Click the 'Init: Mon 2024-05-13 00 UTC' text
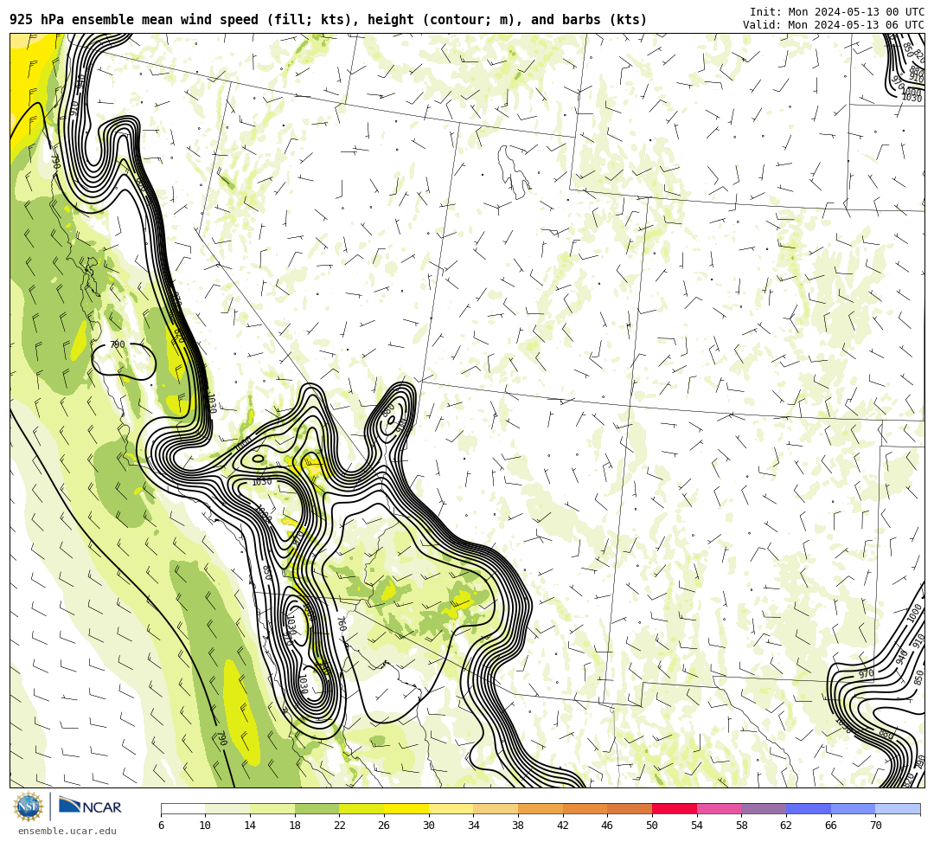Viewport: 934px width, 842px height. click(837, 12)
